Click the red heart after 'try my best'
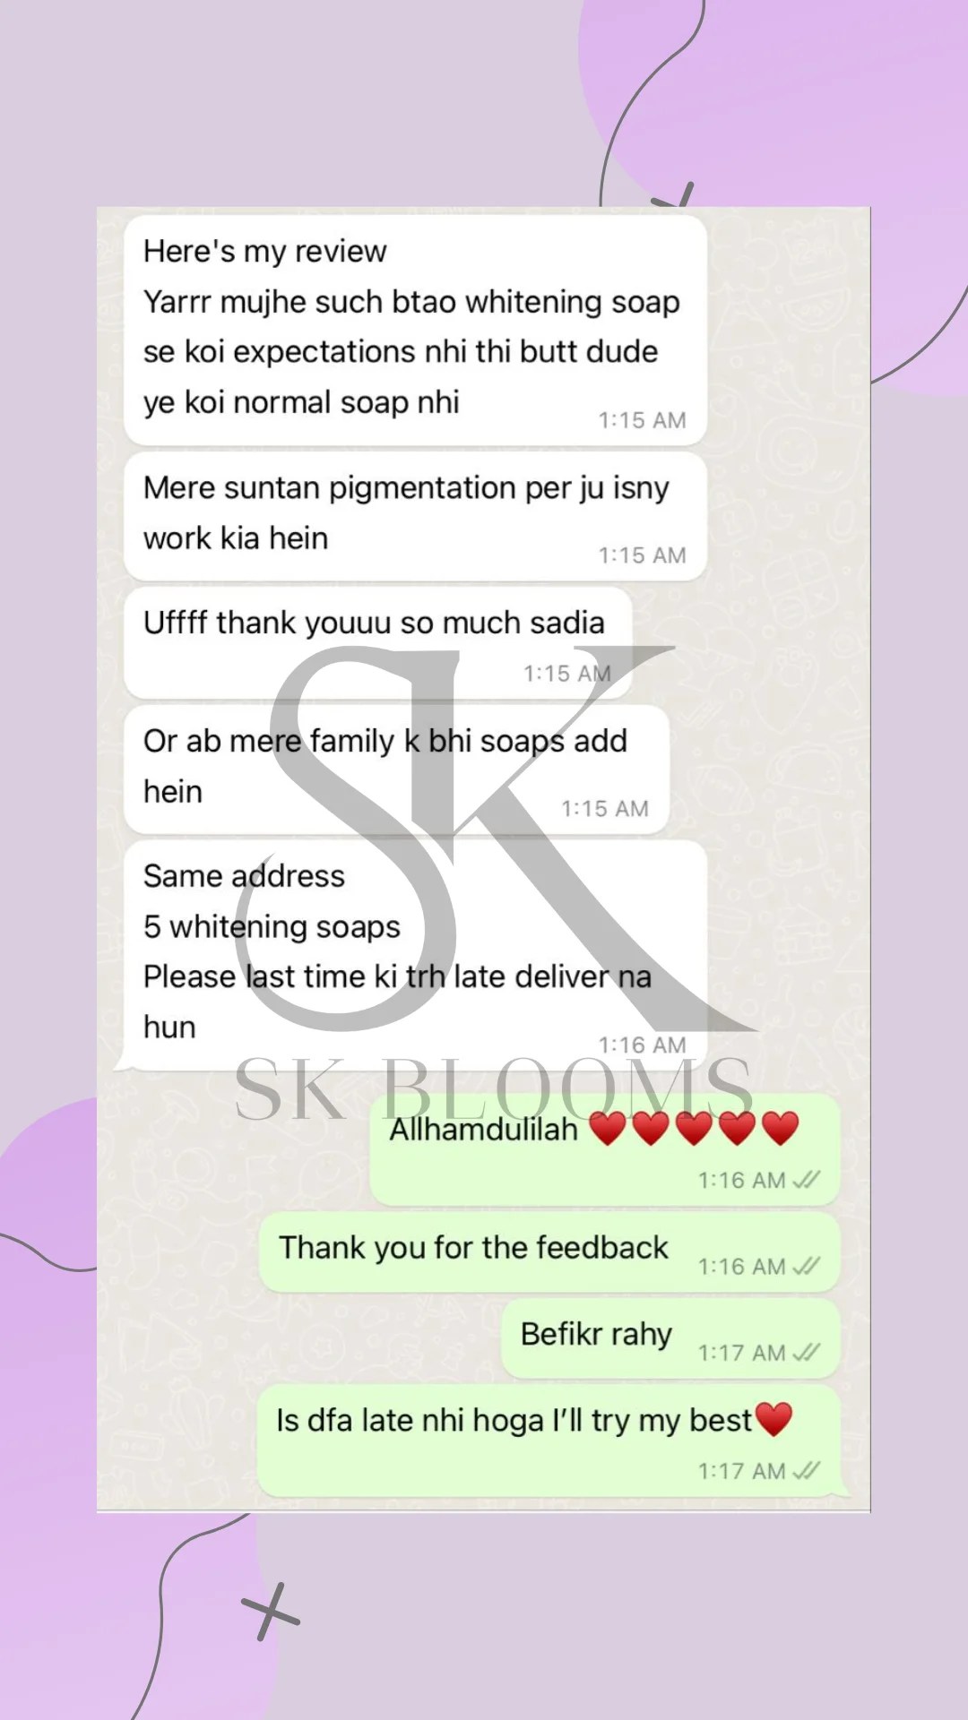 point(774,1419)
